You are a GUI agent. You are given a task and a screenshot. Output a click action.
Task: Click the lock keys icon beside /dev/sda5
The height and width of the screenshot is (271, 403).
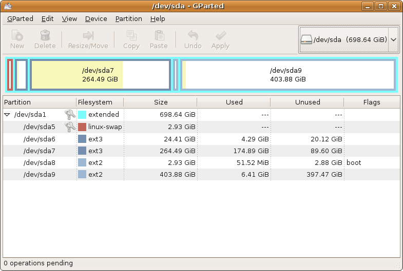click(x=70, y=127)
